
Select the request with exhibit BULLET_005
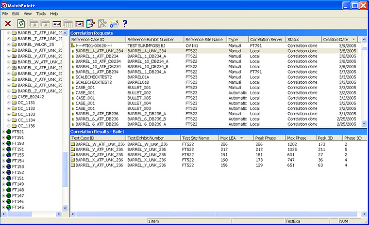click(x=214, y=98)
